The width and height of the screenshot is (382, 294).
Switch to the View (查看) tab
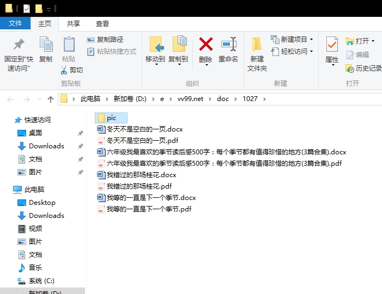coord(102,23)
